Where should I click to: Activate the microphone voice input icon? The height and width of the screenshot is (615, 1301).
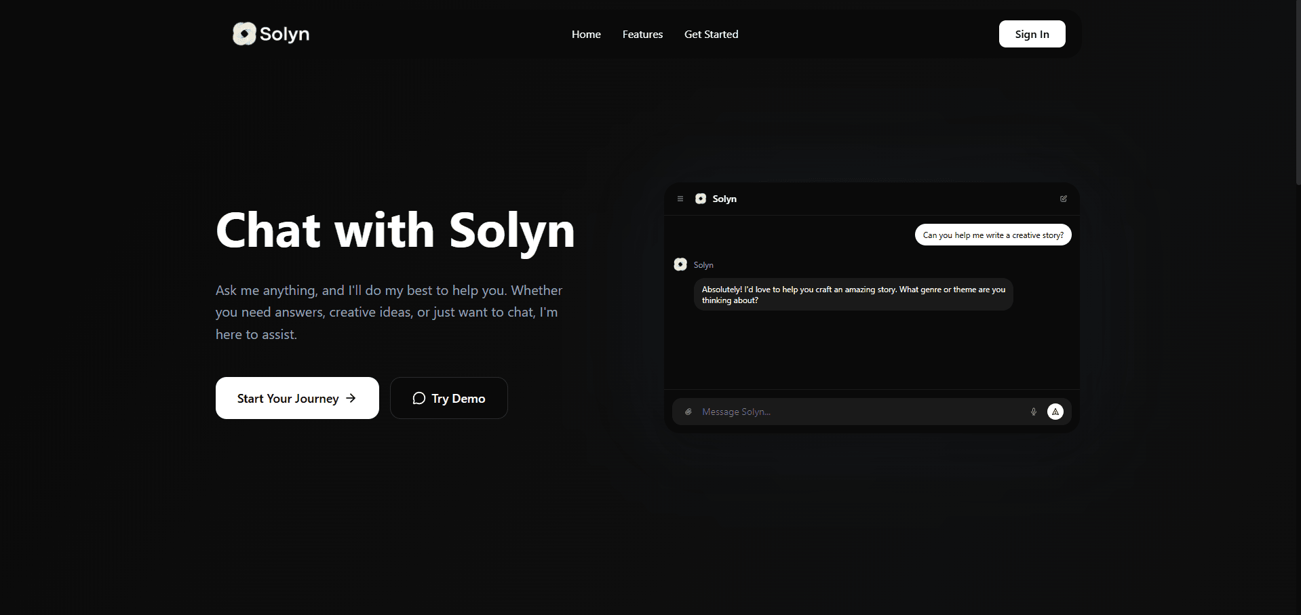pos(1033,412)
